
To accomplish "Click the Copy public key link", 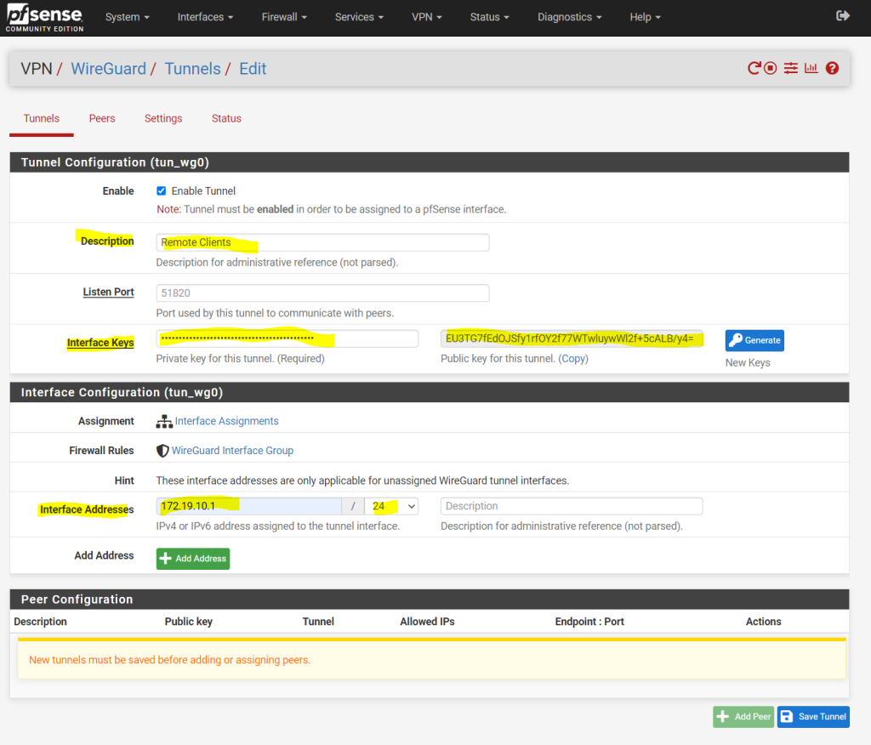I will pos(573,358).
